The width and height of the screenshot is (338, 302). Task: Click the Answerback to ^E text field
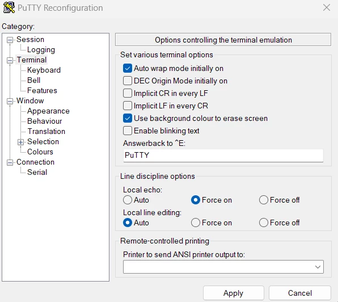pos(223,156)
